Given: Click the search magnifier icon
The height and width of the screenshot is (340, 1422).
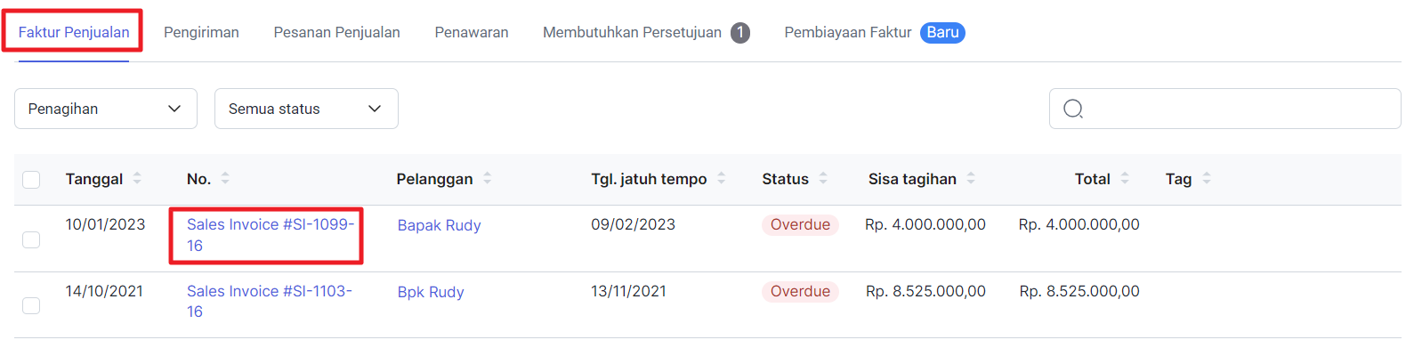Looking at the screenshot, I should coord(1073,109).
